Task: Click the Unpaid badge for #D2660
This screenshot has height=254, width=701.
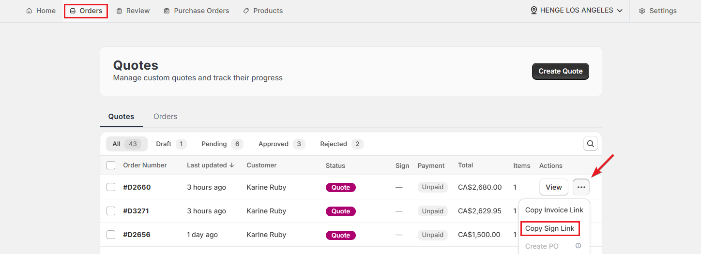Action: click(433, 187)
